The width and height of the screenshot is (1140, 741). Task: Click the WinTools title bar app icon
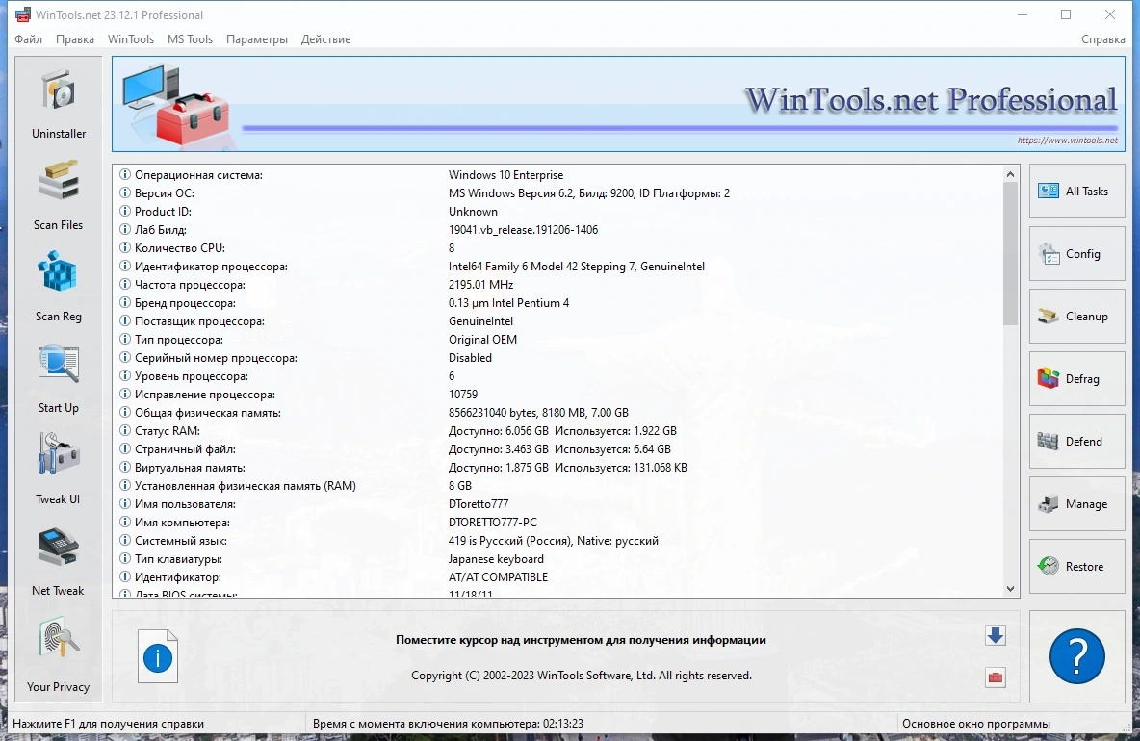[x=23, y=14]
